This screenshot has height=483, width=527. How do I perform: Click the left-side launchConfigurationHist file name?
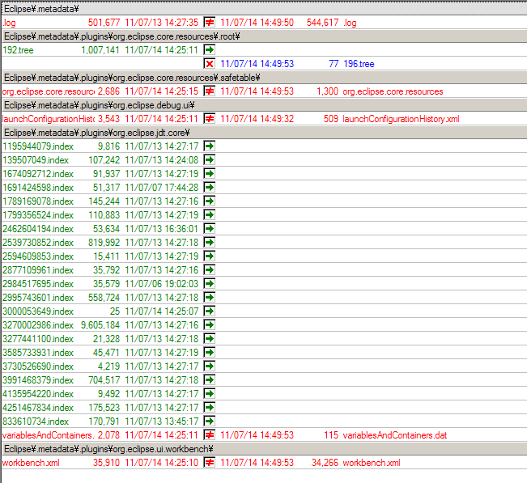(49, 119)
